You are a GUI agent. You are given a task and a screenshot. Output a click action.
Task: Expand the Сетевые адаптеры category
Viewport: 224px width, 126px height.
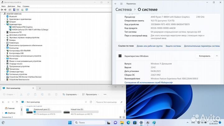click(x=5, y=72)
